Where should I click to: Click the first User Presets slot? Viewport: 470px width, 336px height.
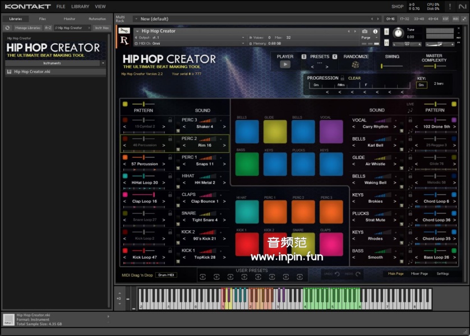point(202,277)
